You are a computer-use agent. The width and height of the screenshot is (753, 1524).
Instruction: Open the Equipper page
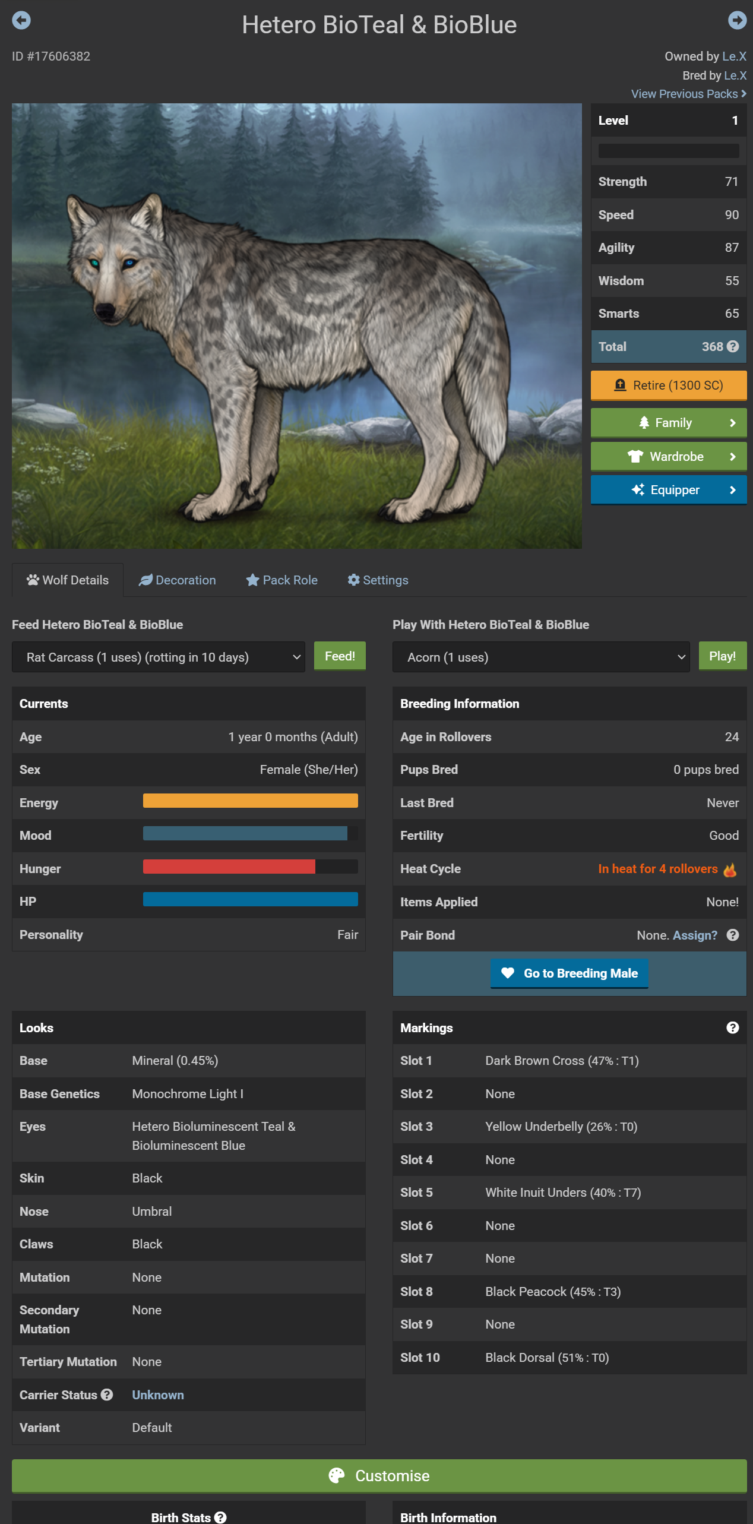[669, 490]
